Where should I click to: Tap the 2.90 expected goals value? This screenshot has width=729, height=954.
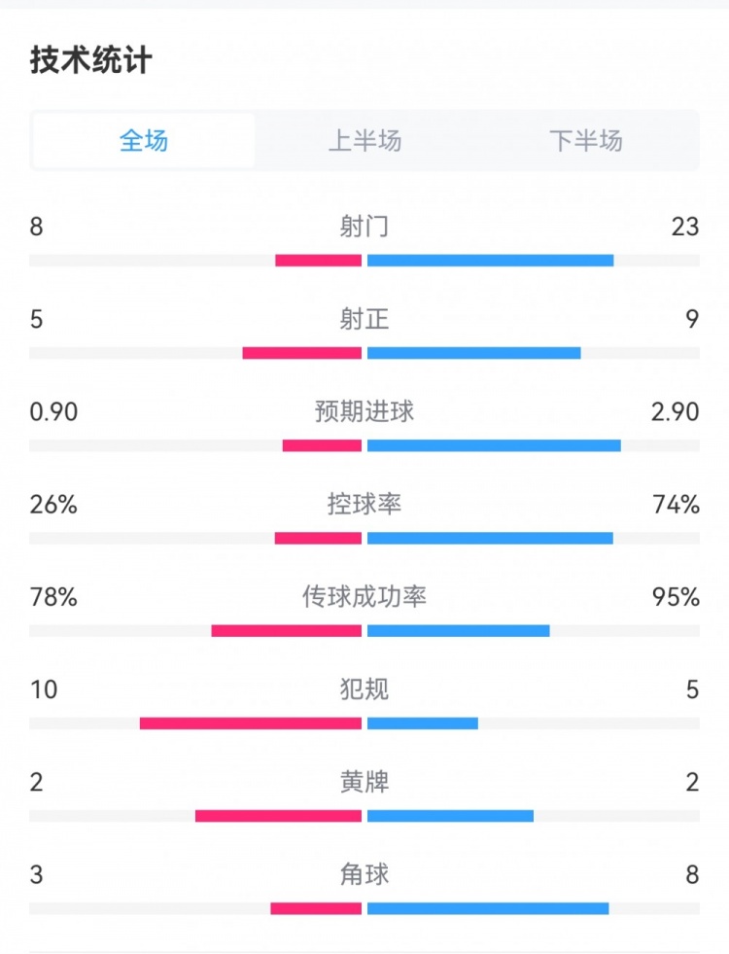coord(675,411)
